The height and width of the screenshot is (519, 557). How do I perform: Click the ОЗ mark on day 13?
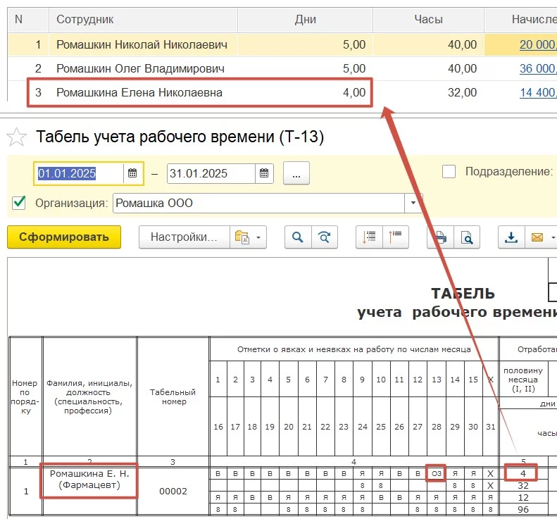(x=436, y=474)
